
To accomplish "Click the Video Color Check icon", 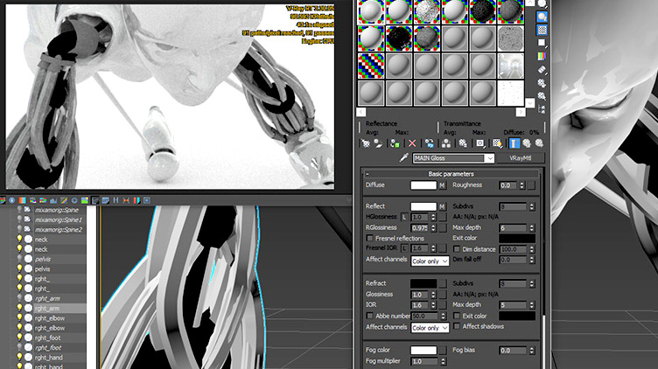I will click(x=542, y=56).
